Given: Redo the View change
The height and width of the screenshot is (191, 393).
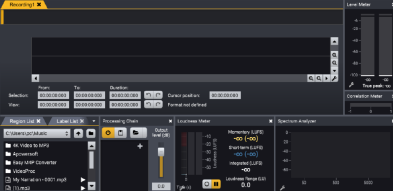Looking at the screenshot, I should pyautogui.click(x=158, y=104).
